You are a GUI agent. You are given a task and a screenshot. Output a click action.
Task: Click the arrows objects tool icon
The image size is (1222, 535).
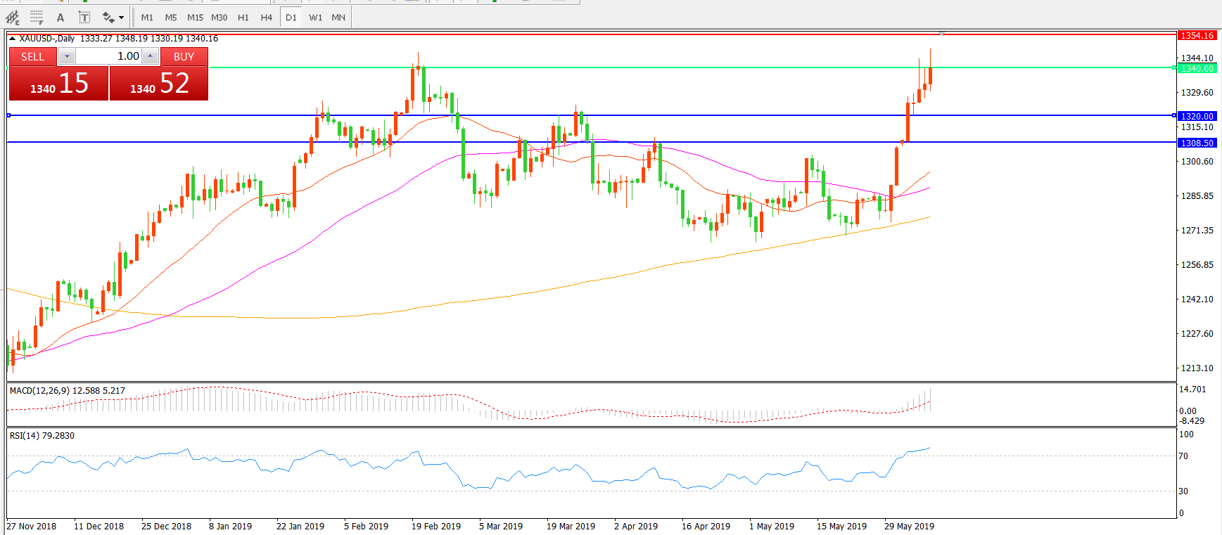tap(108, 18)
